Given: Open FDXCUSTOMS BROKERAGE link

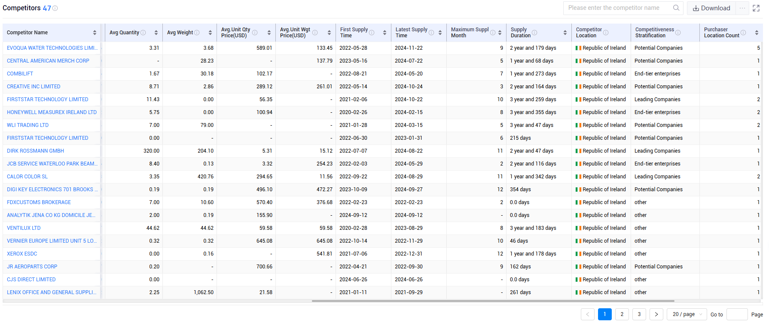Looking at the screenshot, I should 39,202.
